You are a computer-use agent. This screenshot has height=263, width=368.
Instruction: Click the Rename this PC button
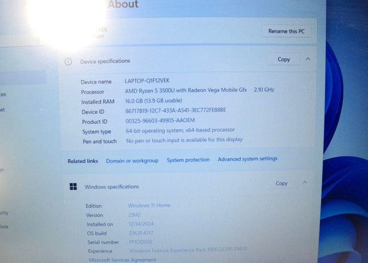pyautogui.click(x=286, y=31)
